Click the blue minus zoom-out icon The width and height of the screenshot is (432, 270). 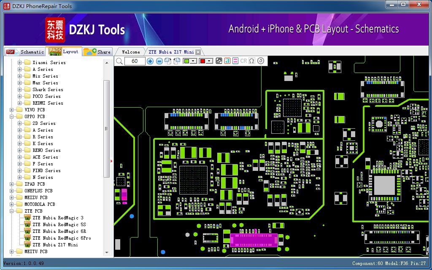click(159, 61)
